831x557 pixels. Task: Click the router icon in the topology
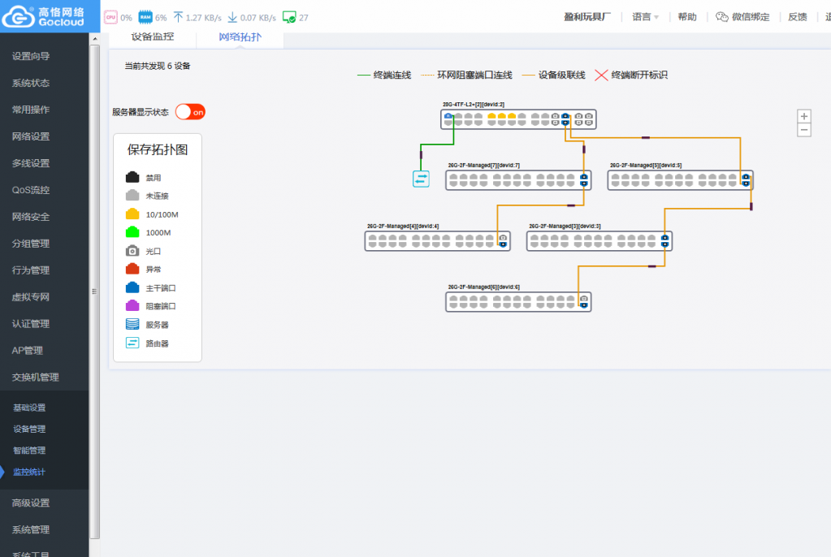[421, 179]
